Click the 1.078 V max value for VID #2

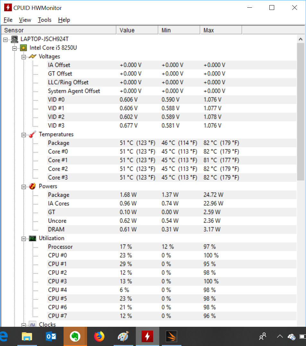212,117
